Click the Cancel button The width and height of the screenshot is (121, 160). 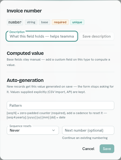(88, 149)
